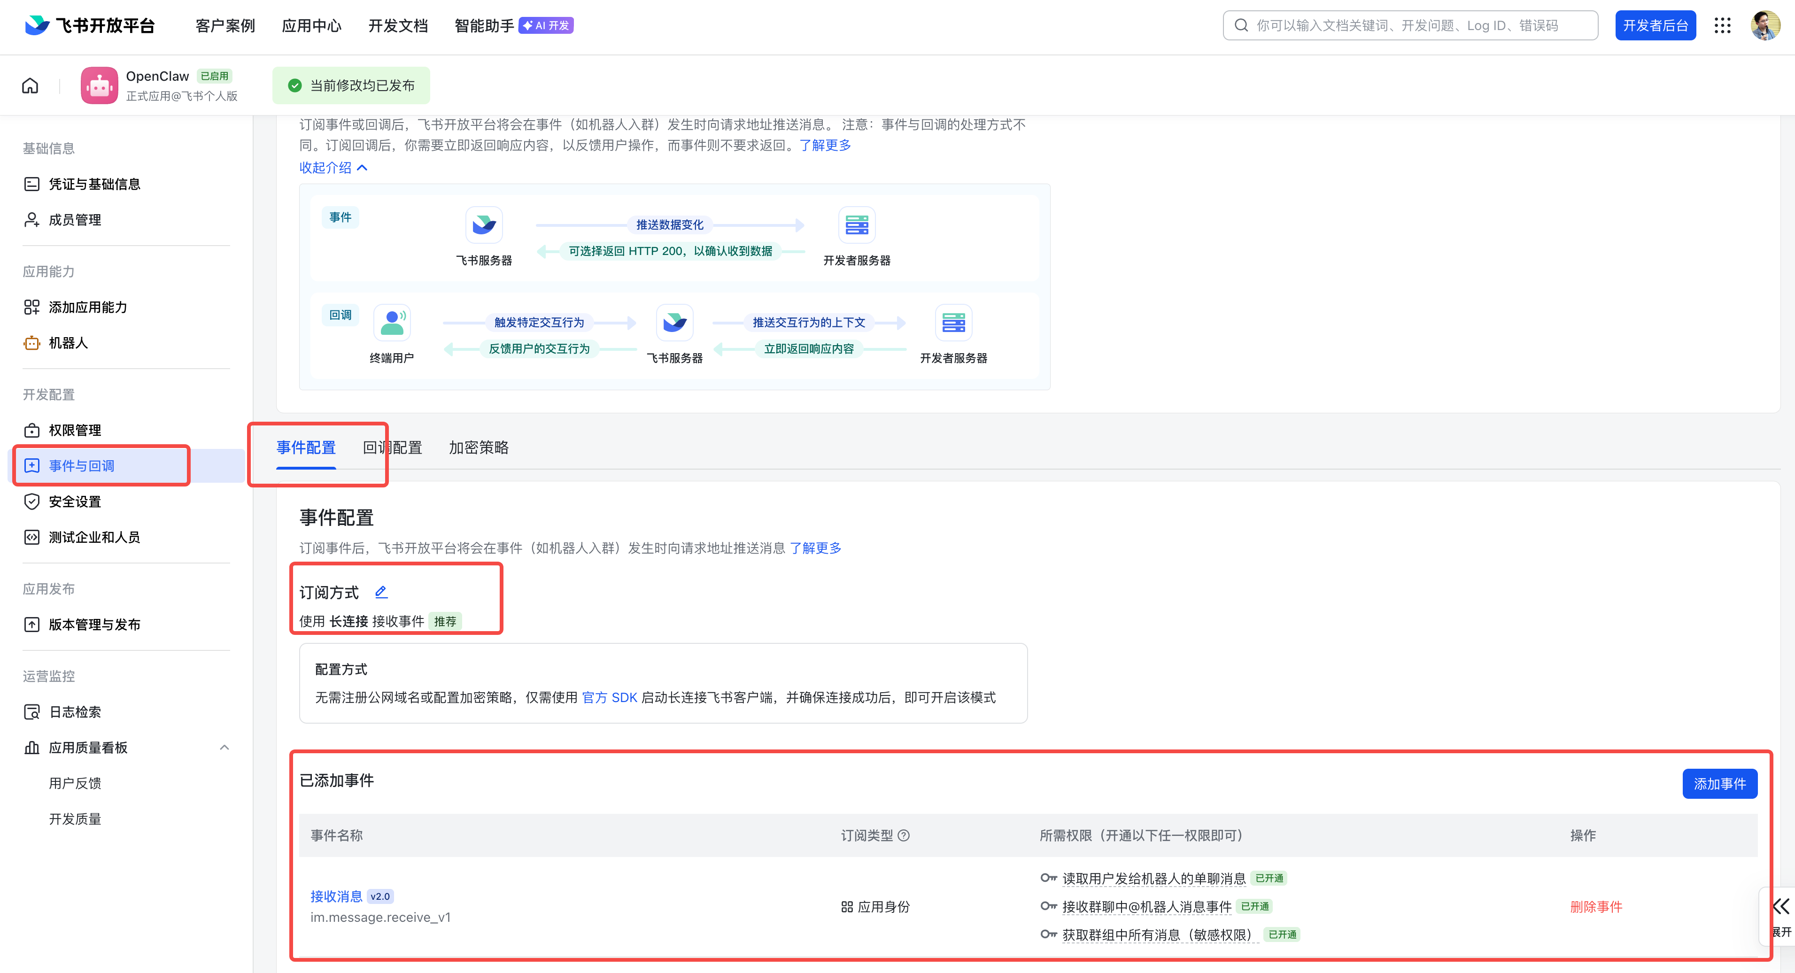The height and width of the screenshot is (973, 1795).
Task: Click the 凭证与基础信息 sidebar icon
Action: click(x=32, y=184)
